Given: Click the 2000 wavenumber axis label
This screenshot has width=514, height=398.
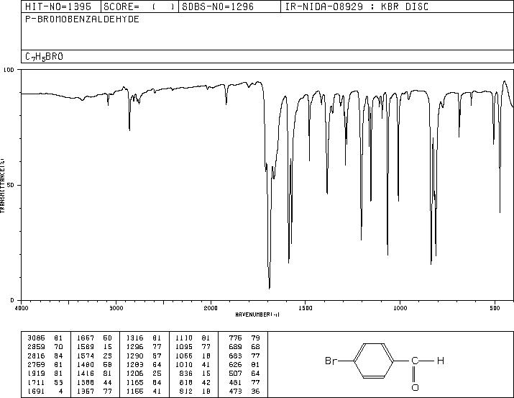Looking at the screenshot, I should pos(211,308).
